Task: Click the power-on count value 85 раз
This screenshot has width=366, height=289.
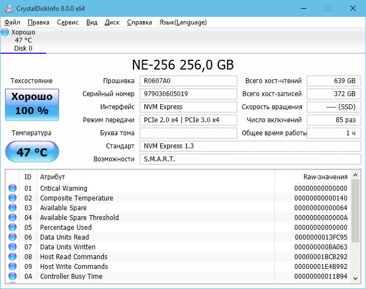Action: (334, 120)
